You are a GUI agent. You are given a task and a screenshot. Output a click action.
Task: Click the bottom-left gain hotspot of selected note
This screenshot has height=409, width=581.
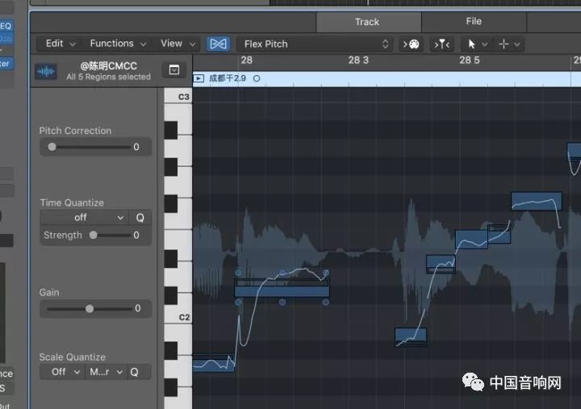click(238, 303)
